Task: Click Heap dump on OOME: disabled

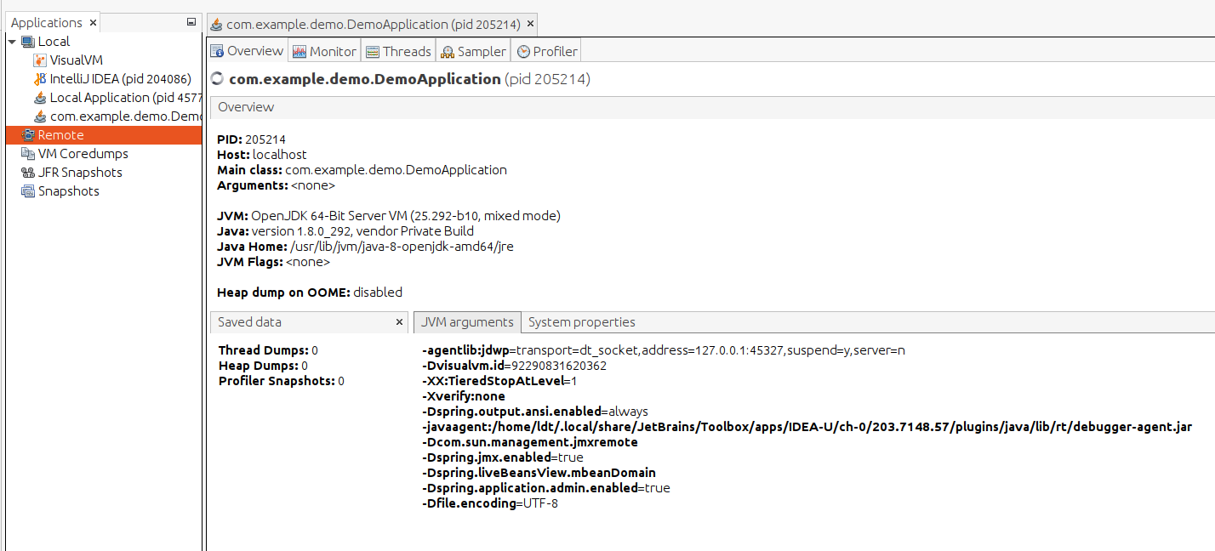Action: pos(310,293)
